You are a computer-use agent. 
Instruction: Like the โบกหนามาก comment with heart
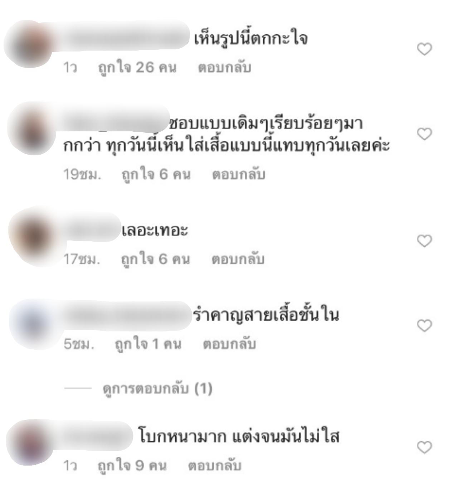coord(424,447)
